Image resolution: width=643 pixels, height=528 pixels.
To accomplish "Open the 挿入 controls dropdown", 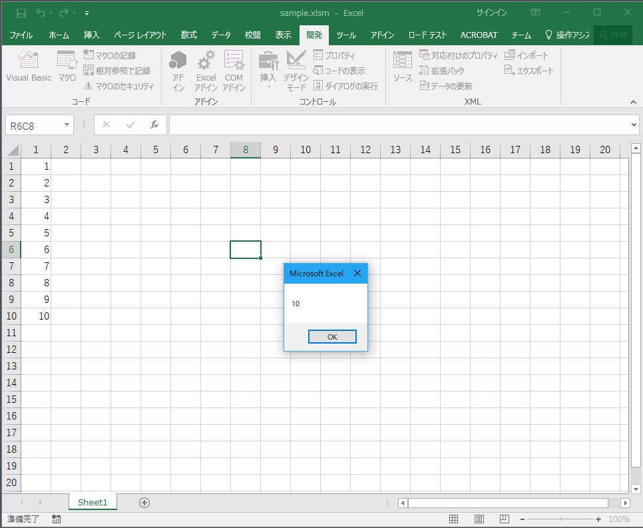I will click(268, 71).
